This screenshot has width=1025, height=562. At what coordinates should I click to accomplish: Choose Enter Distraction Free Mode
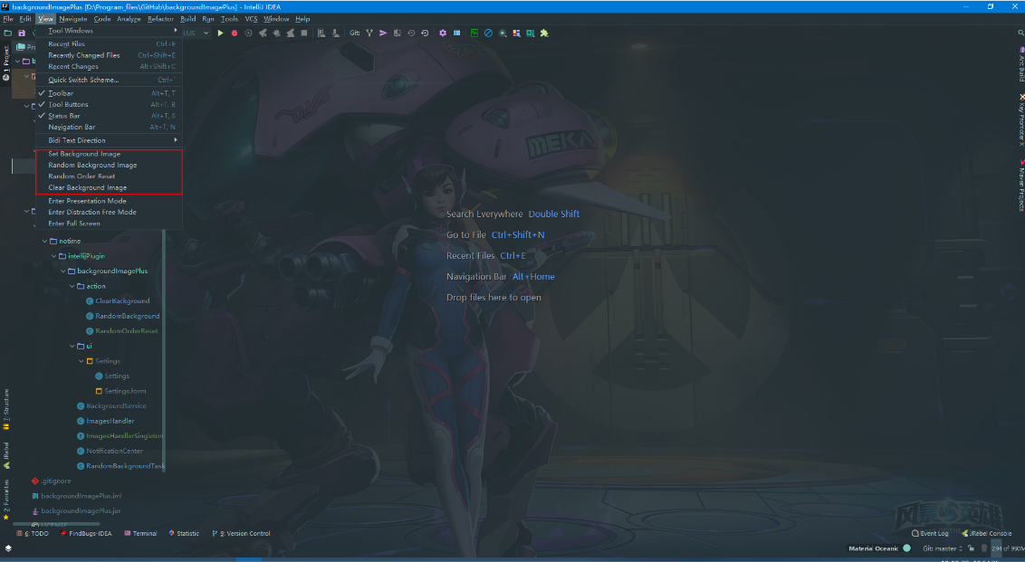(109, 213)
